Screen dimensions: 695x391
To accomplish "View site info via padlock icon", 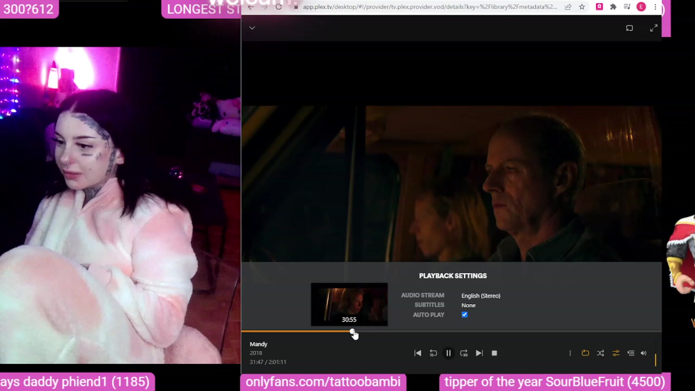I will pos(296,7).
